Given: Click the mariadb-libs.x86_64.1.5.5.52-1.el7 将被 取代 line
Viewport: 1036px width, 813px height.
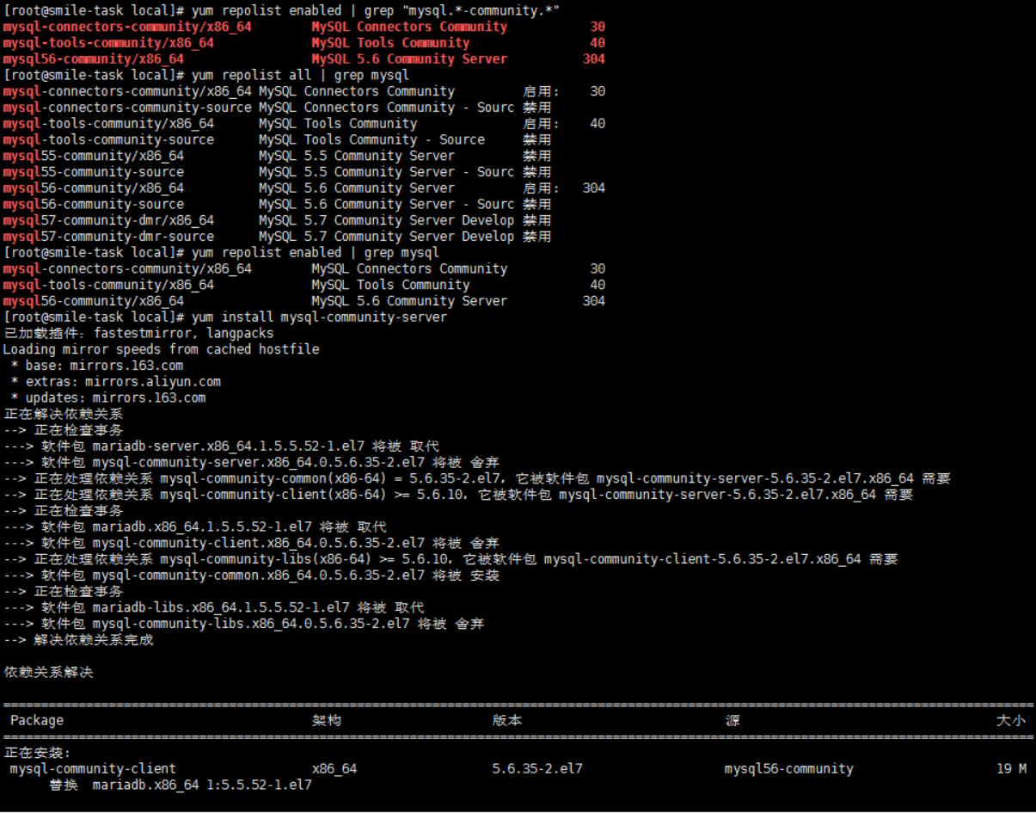Looking at the screenshot, I should (x=213, y=607).
